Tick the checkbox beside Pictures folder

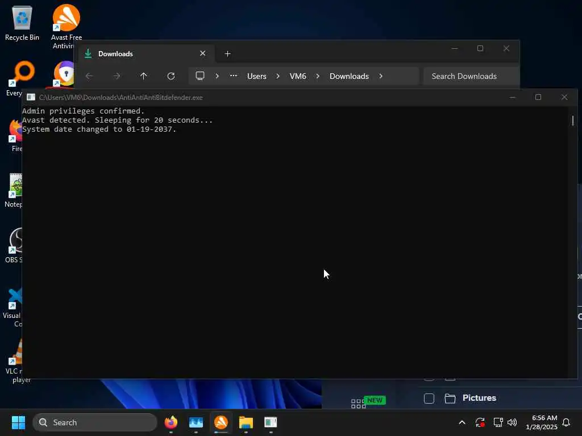(429, 399)
